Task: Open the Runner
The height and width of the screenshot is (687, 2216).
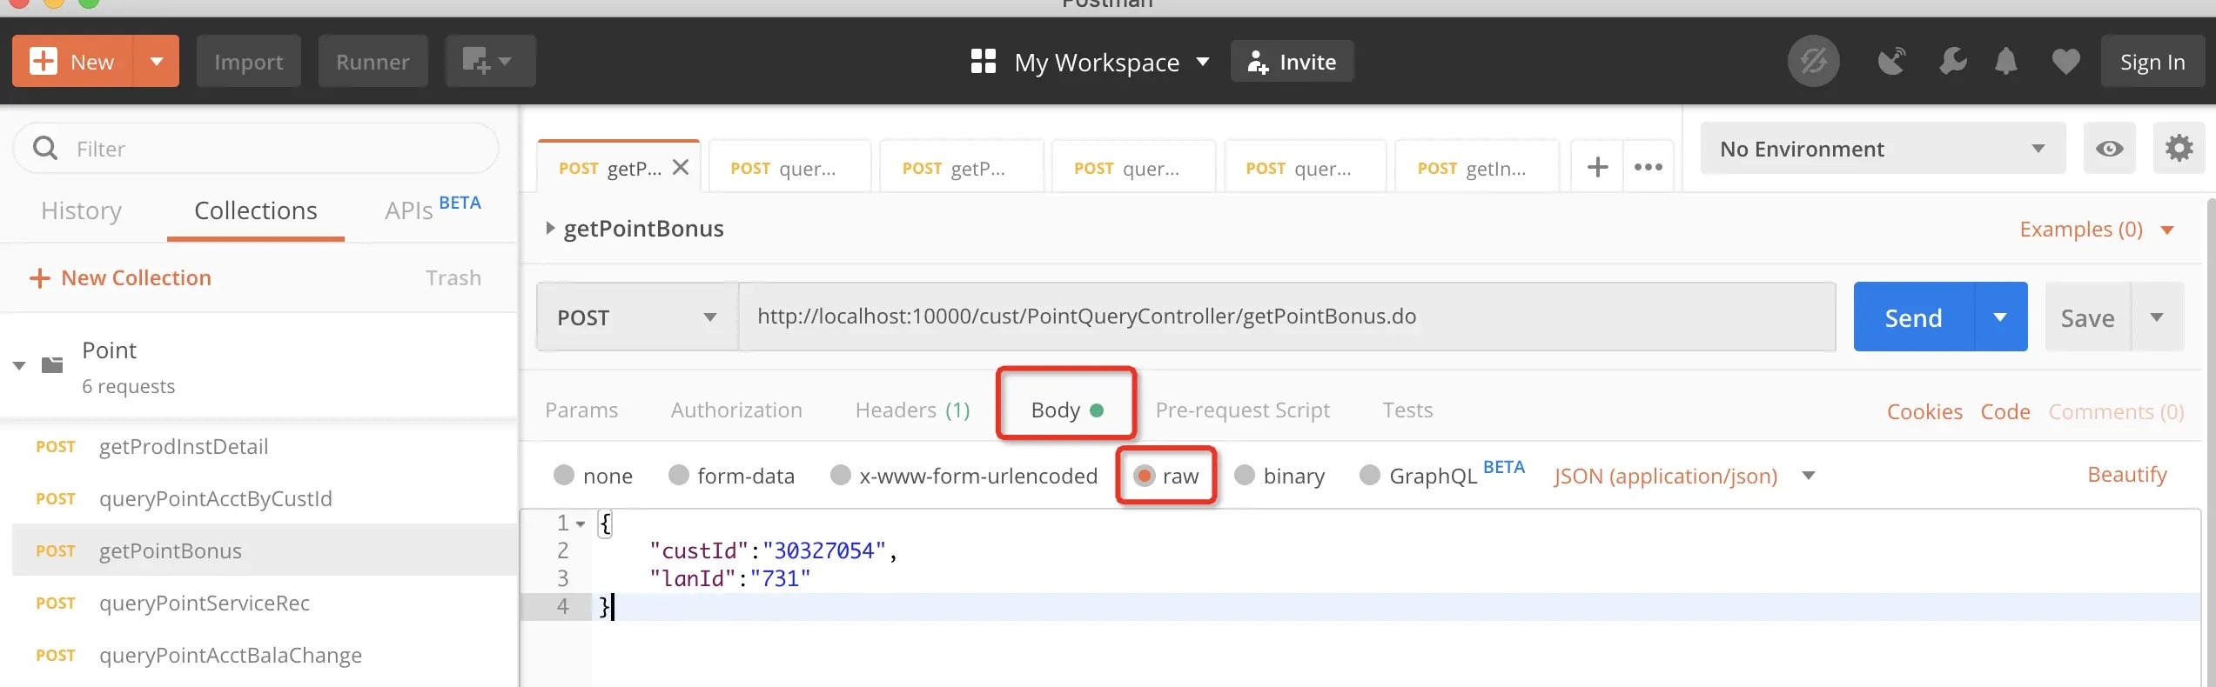Action: 373,62
